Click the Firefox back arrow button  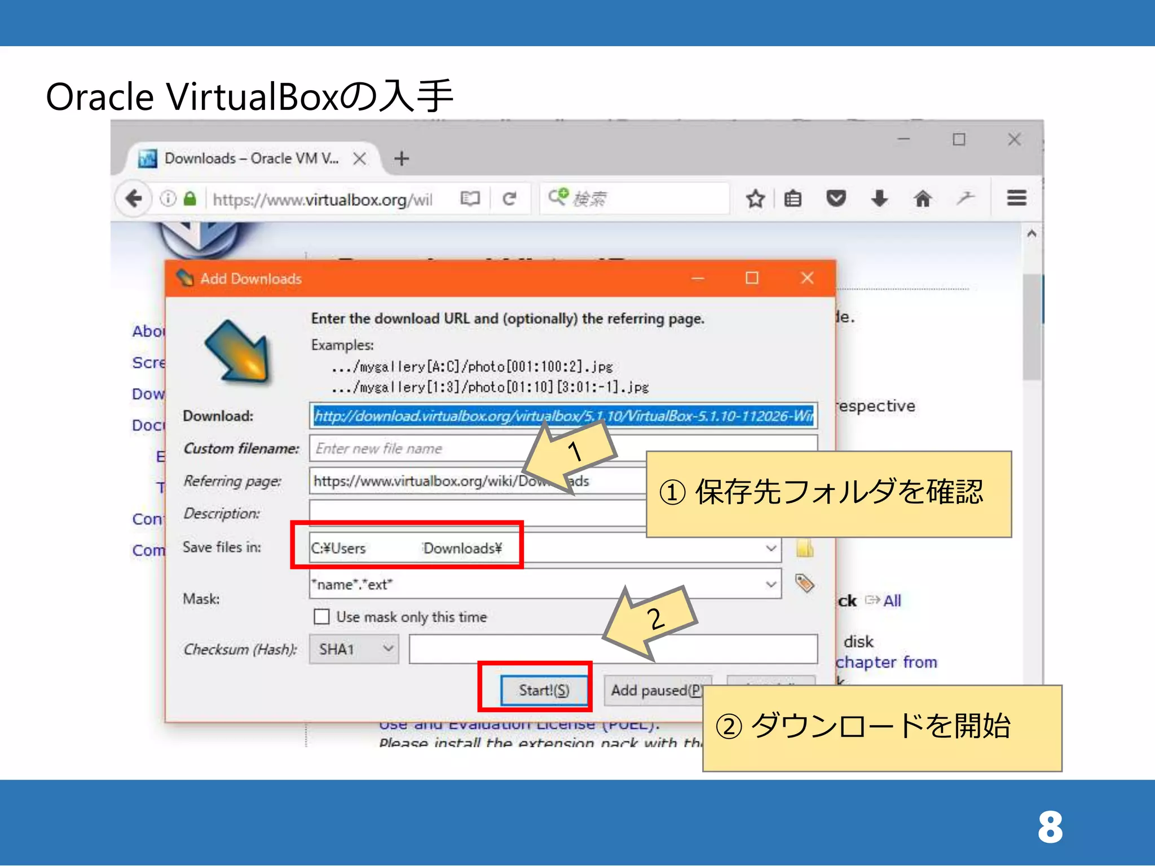pyautogui.click(x=134, y=198)
